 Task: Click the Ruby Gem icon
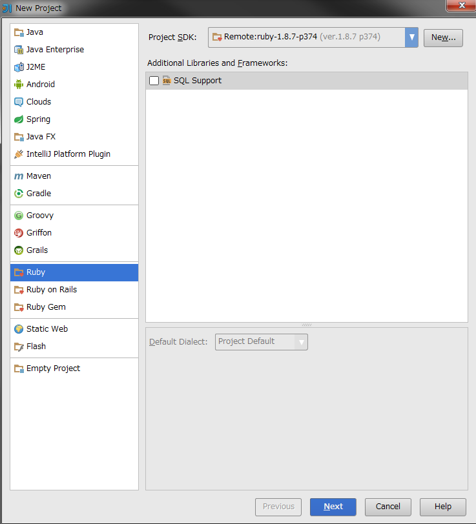(19, 307)
